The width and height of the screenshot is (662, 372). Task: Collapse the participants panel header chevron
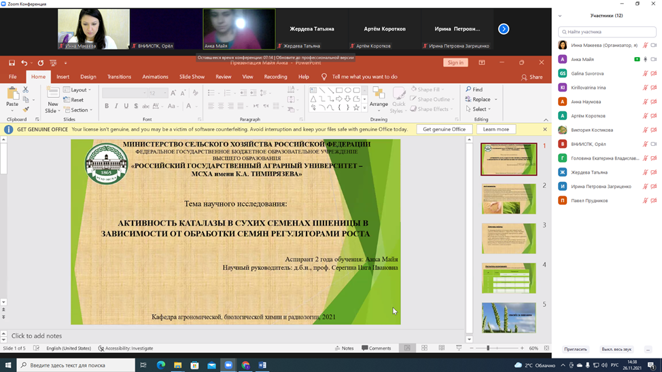[560, 16]
